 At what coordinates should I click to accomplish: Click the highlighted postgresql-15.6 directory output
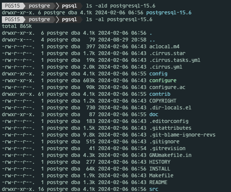click(x=170, y=12)
